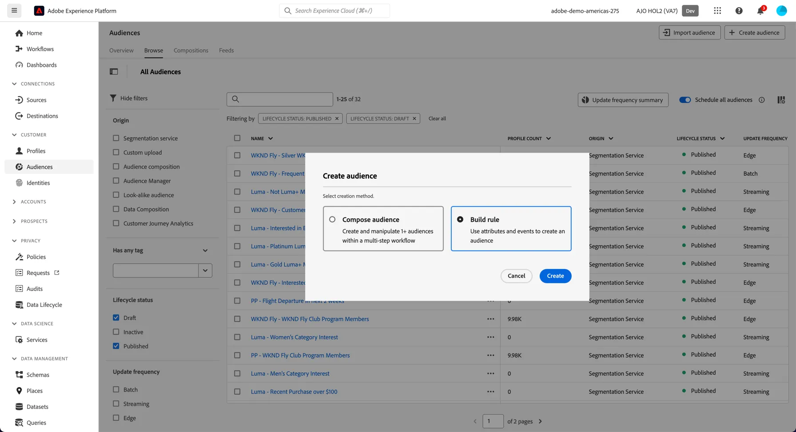The image size is (796, 432).
Task: Toggle Schedule all audiences switch
Action: point(685,100)
